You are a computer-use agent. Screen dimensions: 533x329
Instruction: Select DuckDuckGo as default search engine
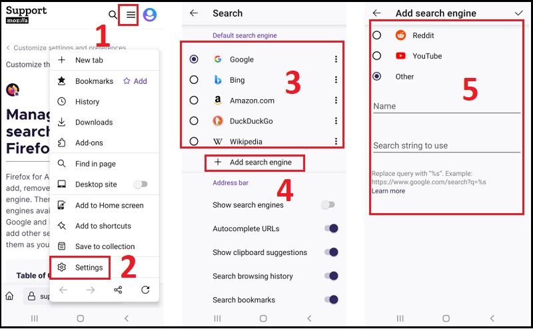coord(194,121)
